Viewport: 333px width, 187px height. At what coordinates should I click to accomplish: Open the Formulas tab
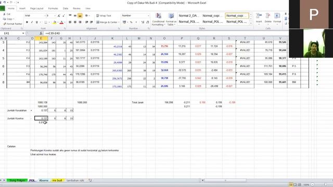pyautogui.click(x=53, y=8)
